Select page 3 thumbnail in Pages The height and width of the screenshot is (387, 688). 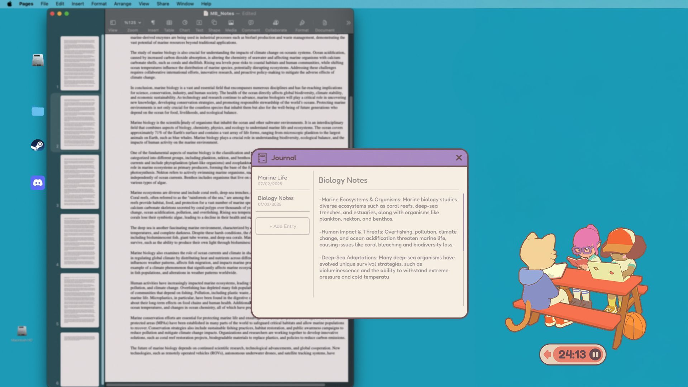pyautogui.click(x=80, y=182)
